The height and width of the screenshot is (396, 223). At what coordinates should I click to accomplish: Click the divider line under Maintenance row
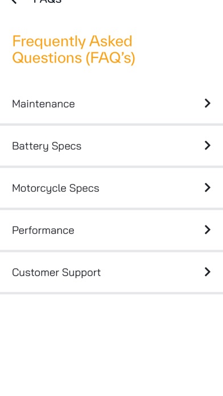coord(111,125)
